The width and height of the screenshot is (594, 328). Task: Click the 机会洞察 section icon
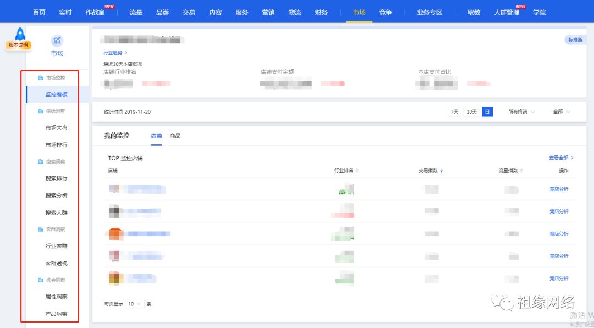coord(41,280)
